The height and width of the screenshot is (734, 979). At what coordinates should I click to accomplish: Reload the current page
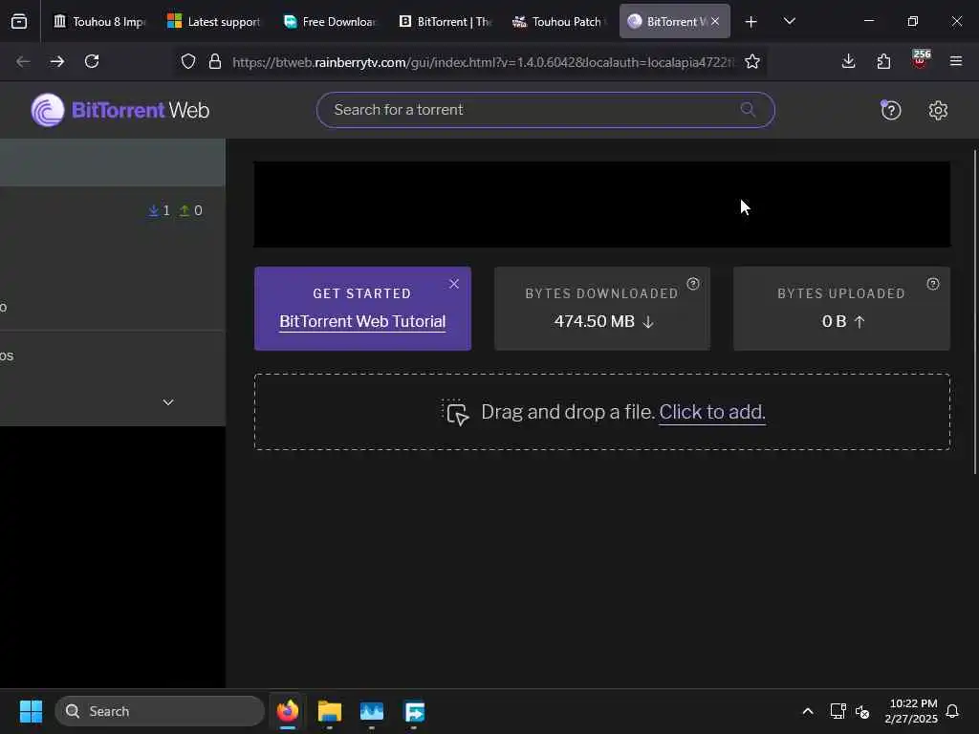pos(92,61)
